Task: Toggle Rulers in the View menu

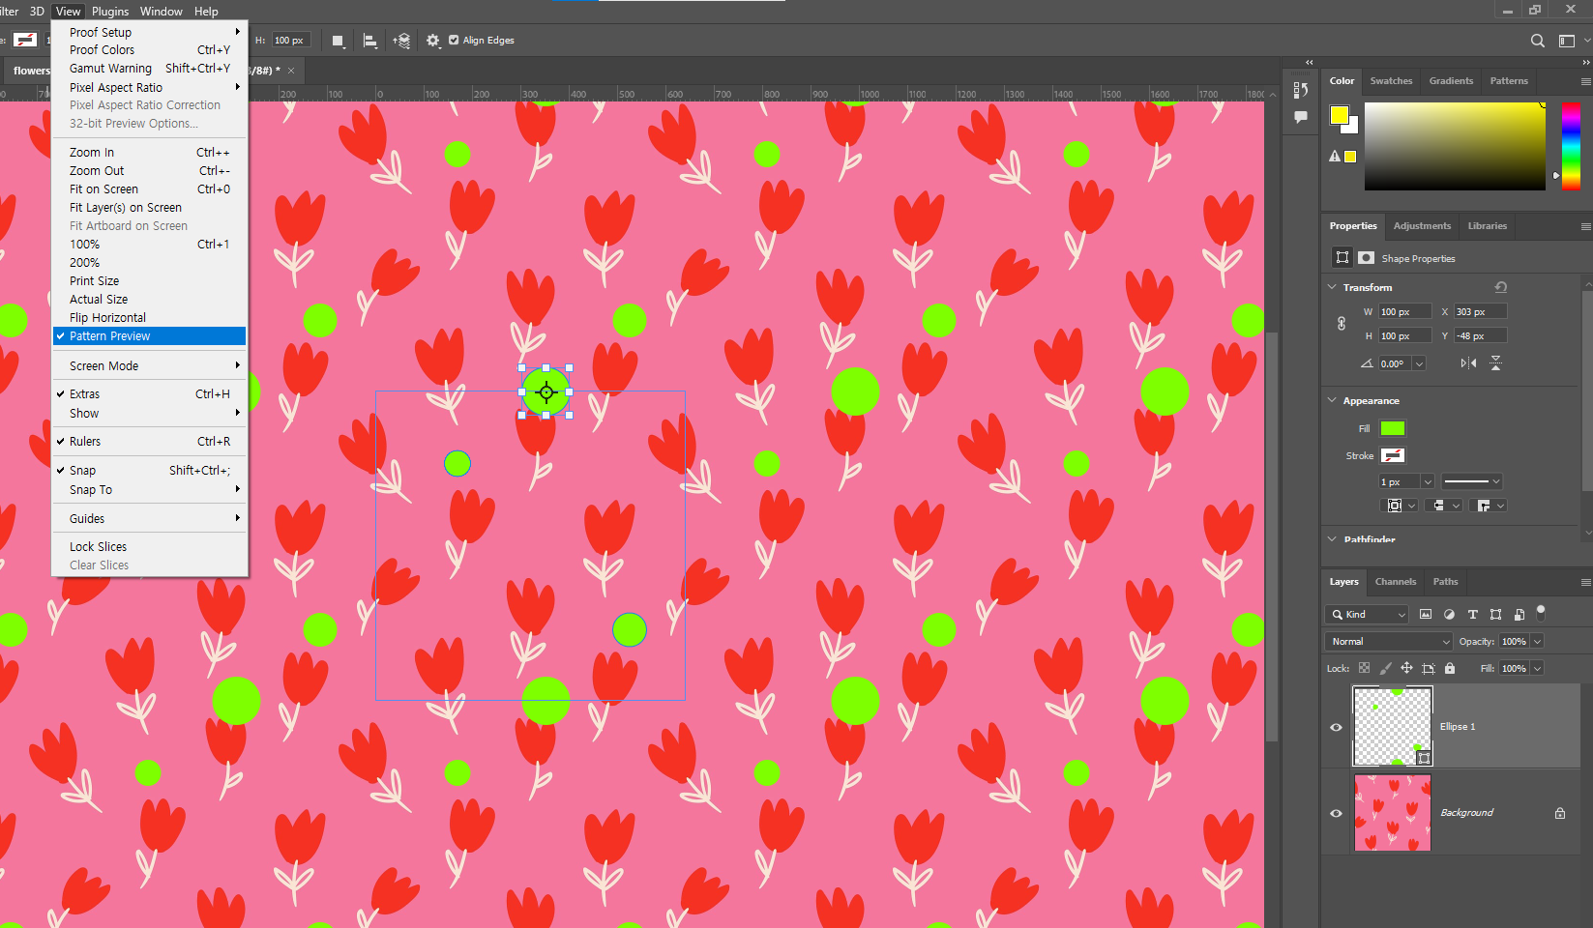Action: click(x=150, y=442)
